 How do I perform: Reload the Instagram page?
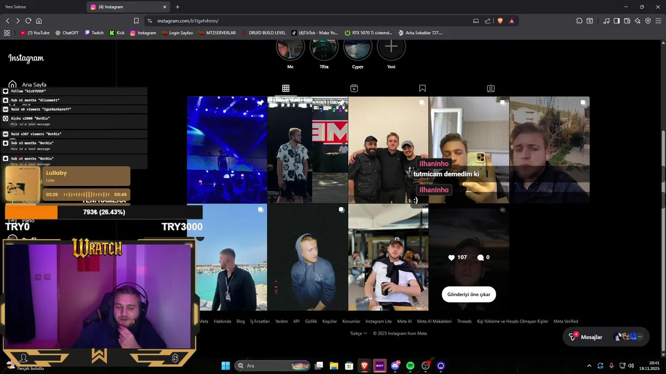(28, 21)
